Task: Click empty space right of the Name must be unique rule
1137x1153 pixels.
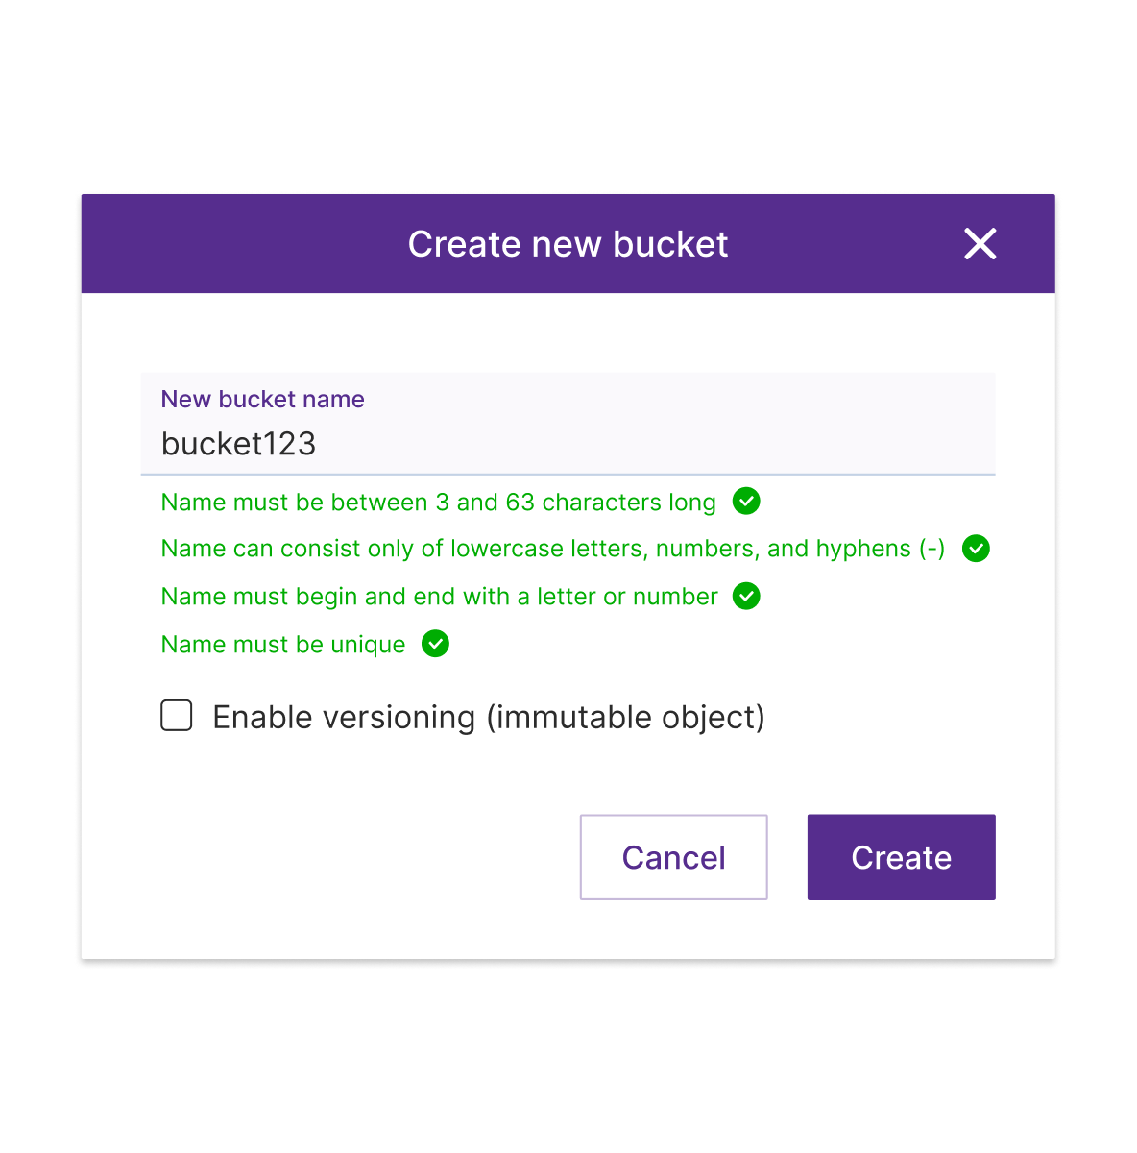Action: tap(720, 645)
